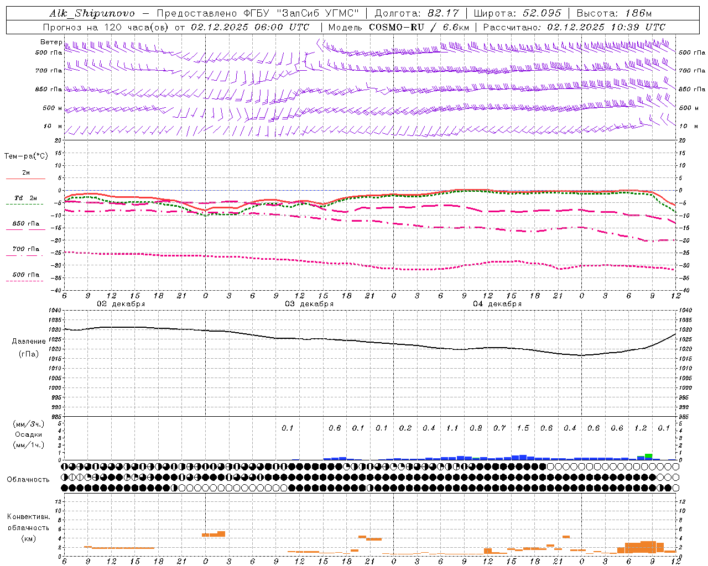Click the 03 декабря date label
This screenshot has width=708, height=566.
[x=309, y=304]
